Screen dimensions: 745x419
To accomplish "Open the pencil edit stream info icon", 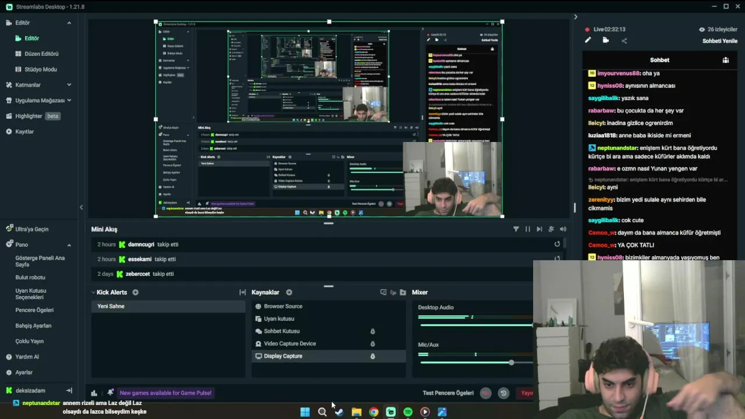I will pos(588,40).
